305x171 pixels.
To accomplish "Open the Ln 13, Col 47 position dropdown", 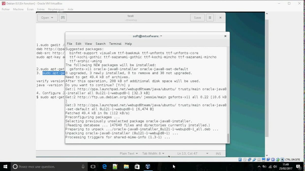I will point(193,154).
